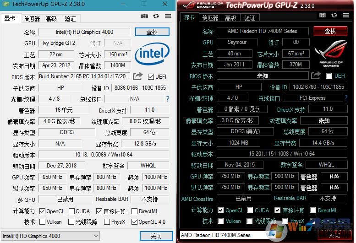Click the 查找 lookup button in left window

[152, 32]
